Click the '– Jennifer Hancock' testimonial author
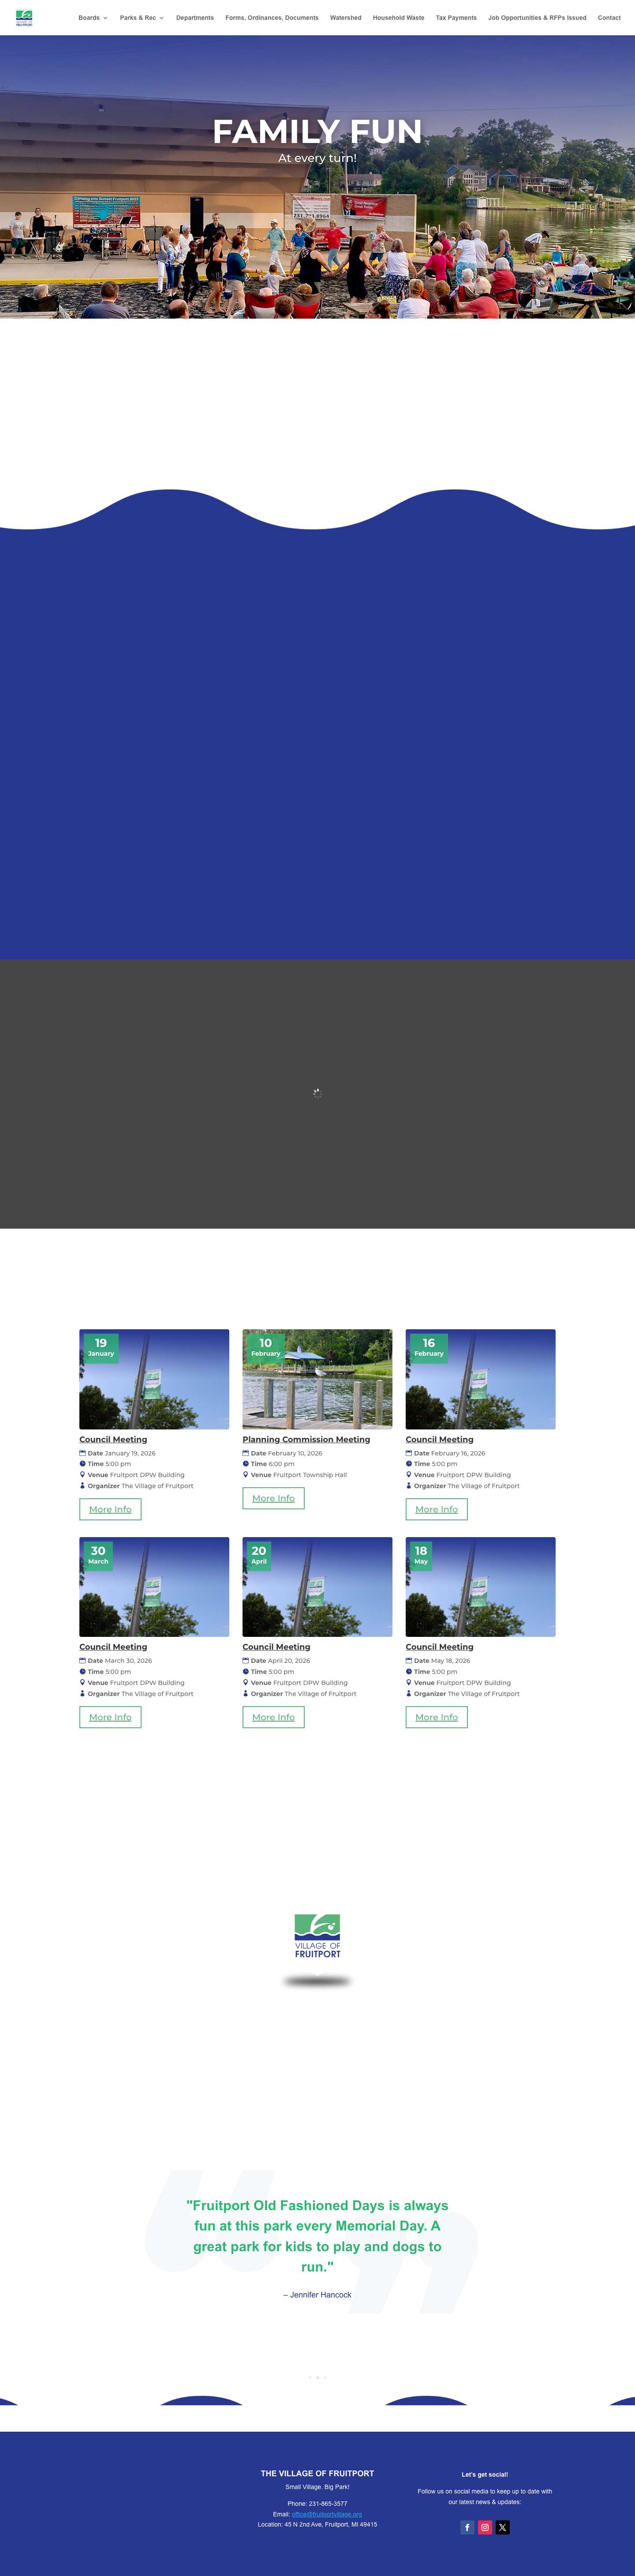The height and width of the screenshot is (2576, 635). (317, 2295)
